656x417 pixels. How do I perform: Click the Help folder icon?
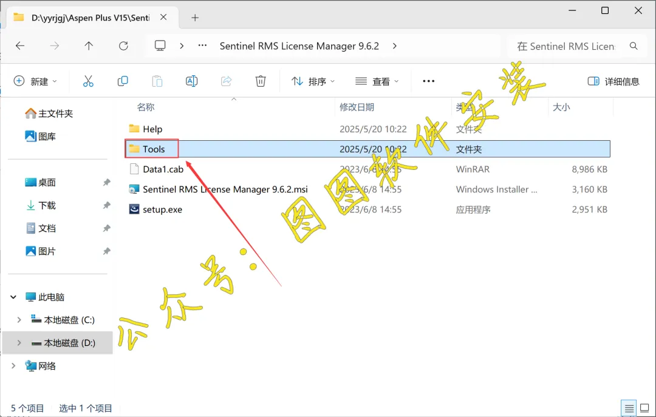pyautogui.click(x=134, y=129)
